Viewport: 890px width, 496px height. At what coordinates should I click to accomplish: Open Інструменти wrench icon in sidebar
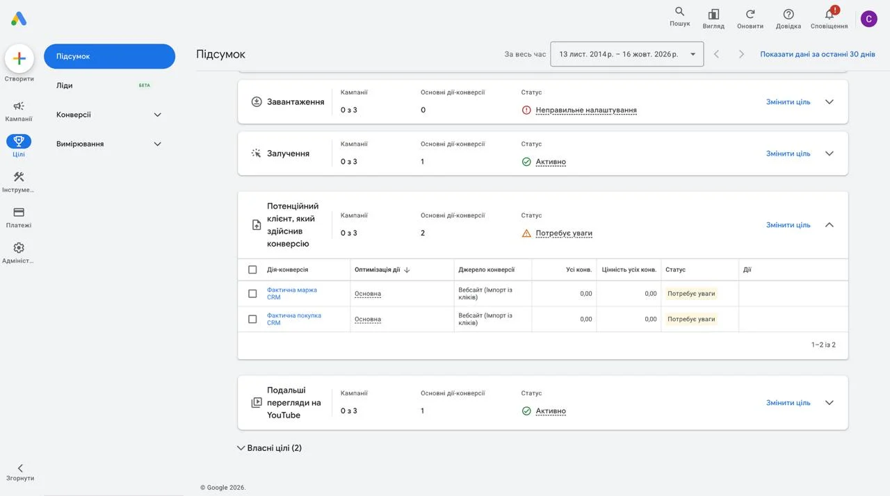[x=19, y=177]
